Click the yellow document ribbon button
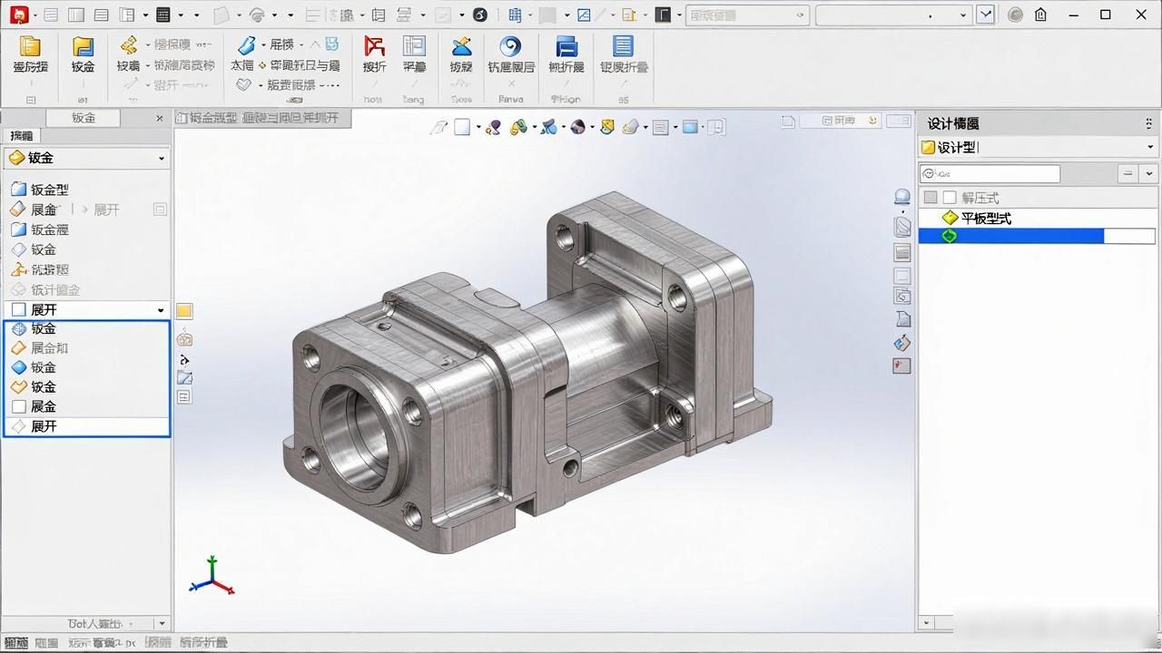The height and width of the screenshot is (653, 1162). (x=30, y=47)
